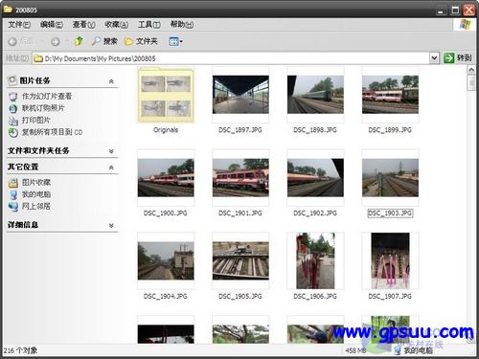Click the vertical scrollbar thumb

click(471, 83)
